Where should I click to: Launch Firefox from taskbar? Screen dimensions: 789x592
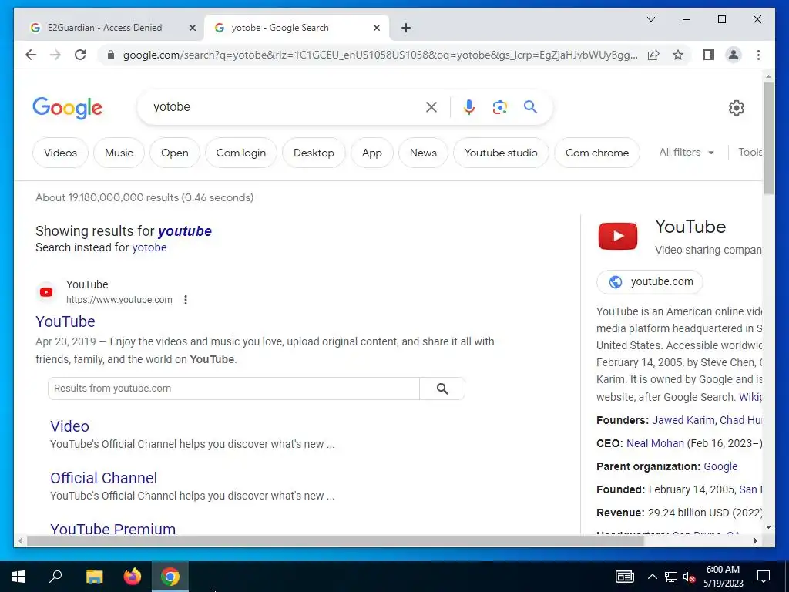133,577
